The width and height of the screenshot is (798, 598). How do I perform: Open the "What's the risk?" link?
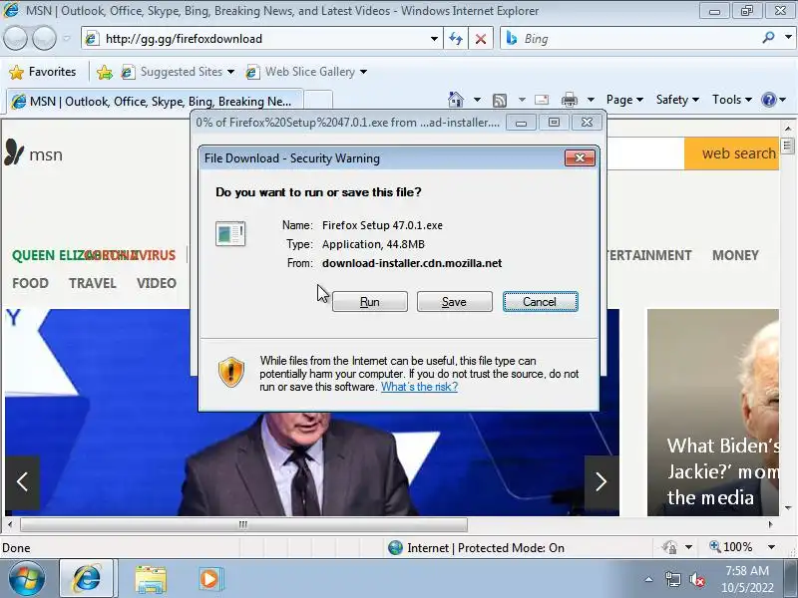[419, 387]
